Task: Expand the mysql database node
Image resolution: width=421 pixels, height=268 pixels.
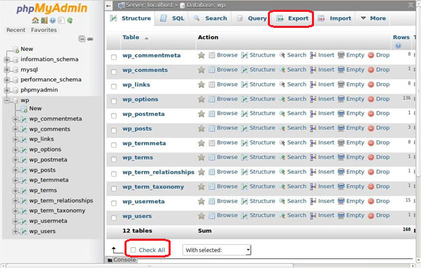Action: (7, 70)
